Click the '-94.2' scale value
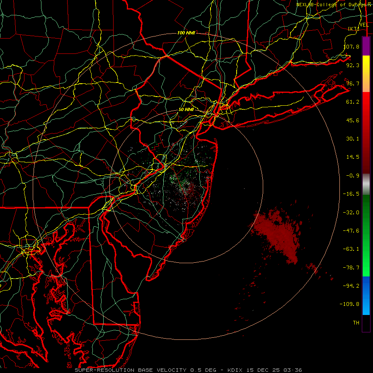 (x=351, y=286)
